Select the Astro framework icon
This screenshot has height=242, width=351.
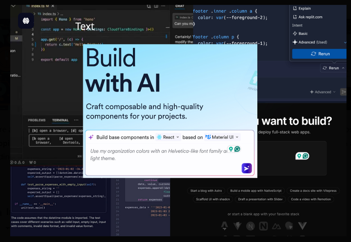coord(225,226)
